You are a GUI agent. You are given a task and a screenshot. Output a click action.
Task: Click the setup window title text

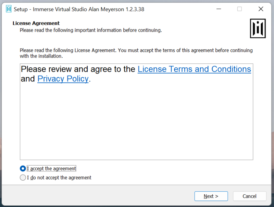[x=79, y=9]
